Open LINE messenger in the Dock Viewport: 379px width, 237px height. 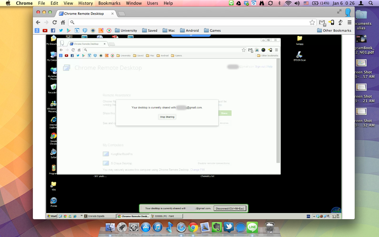pos(252,227)
